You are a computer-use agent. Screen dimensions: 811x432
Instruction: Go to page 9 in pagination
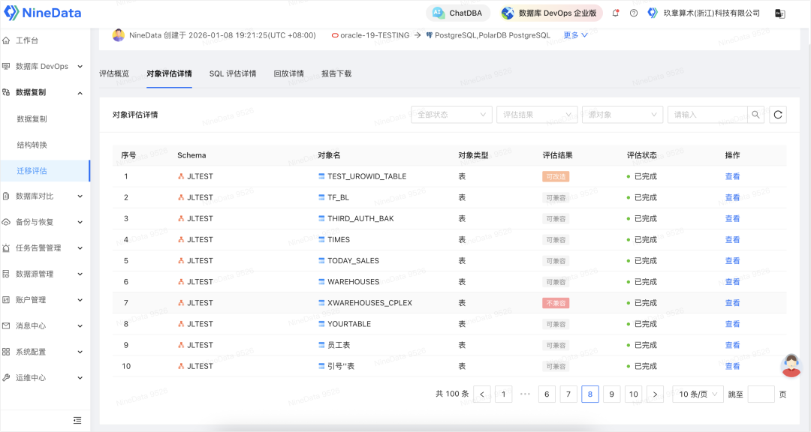click(611, 394)
